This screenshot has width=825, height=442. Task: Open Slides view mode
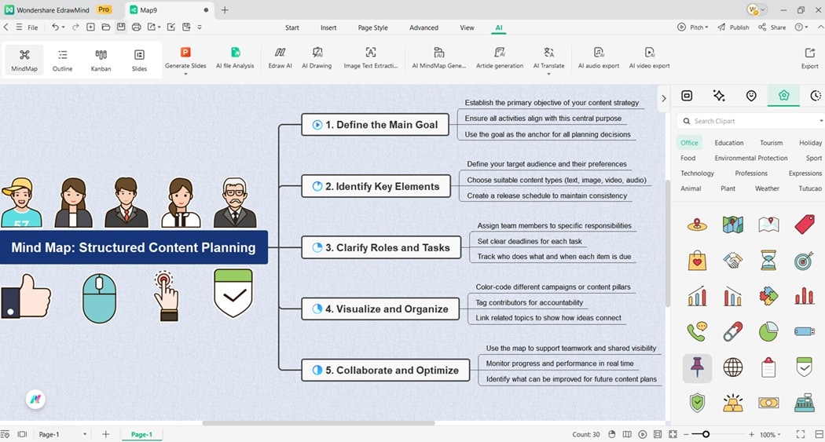139,60
